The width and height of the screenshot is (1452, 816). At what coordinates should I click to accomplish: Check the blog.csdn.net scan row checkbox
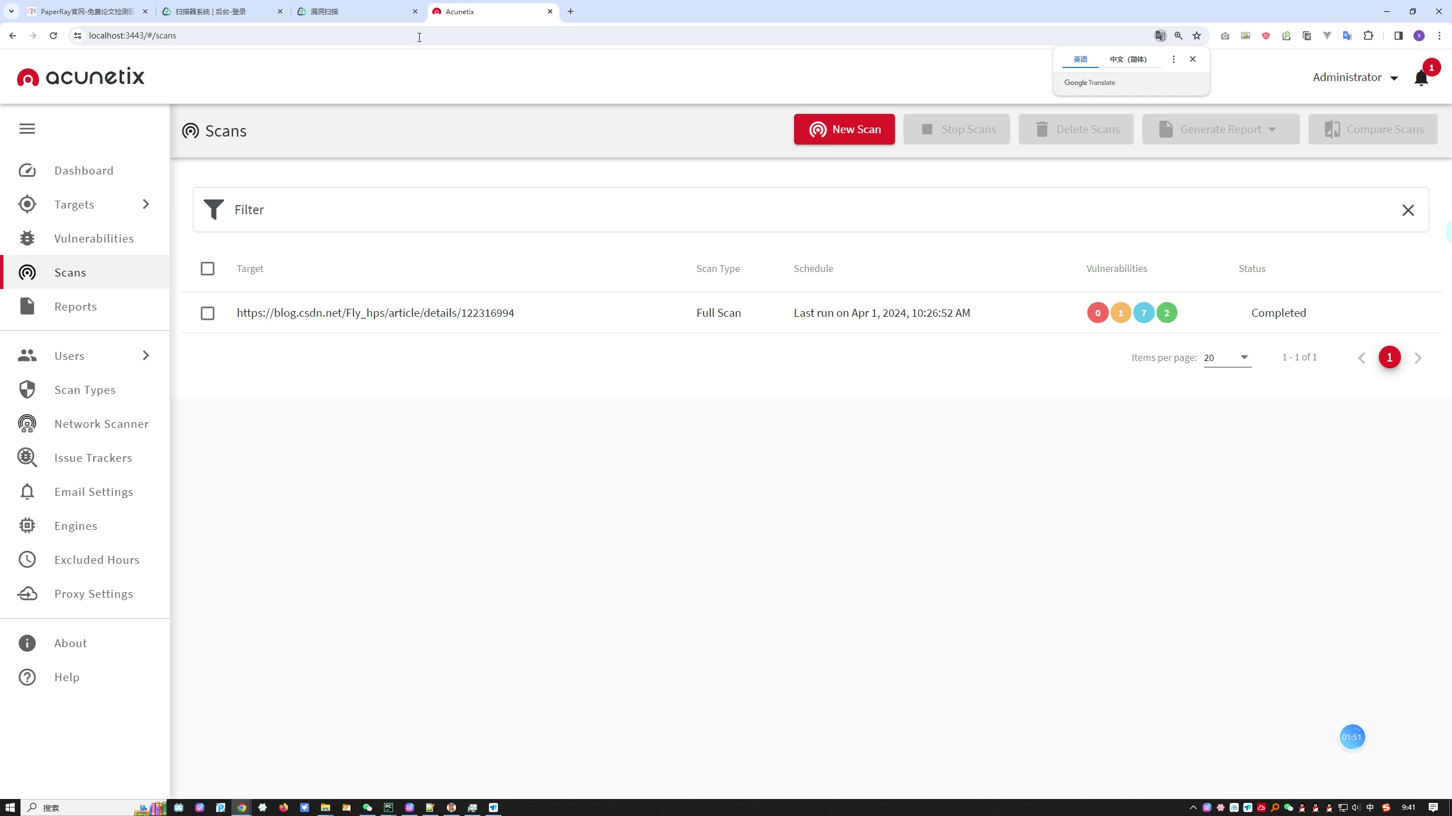point(208,313)
